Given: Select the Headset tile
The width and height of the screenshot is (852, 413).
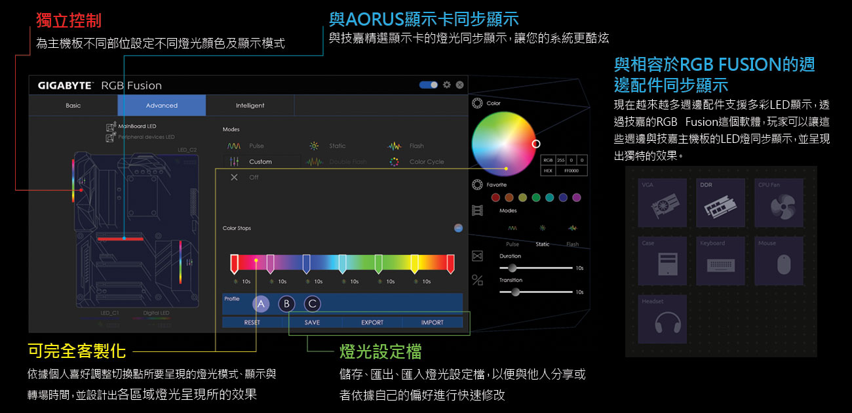Looking at the screenshot, I should click(x=663, y=319).
